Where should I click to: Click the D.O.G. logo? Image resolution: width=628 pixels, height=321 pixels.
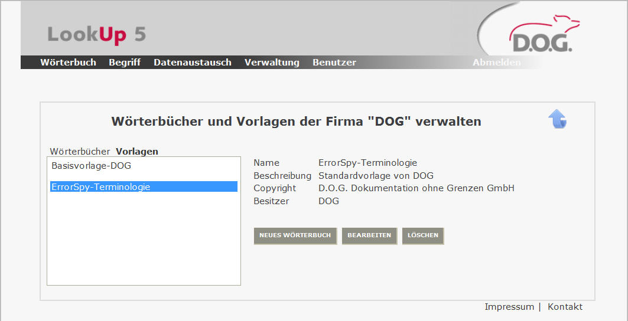544,34
